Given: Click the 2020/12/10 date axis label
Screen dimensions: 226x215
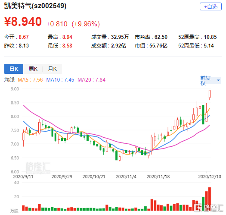Looking at the screenshot, I should (x=210, y=177).
